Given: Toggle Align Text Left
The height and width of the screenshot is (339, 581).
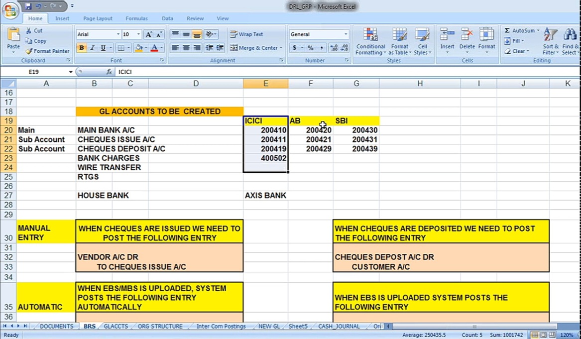Looking at the screenshot, I should pos(175,48).
